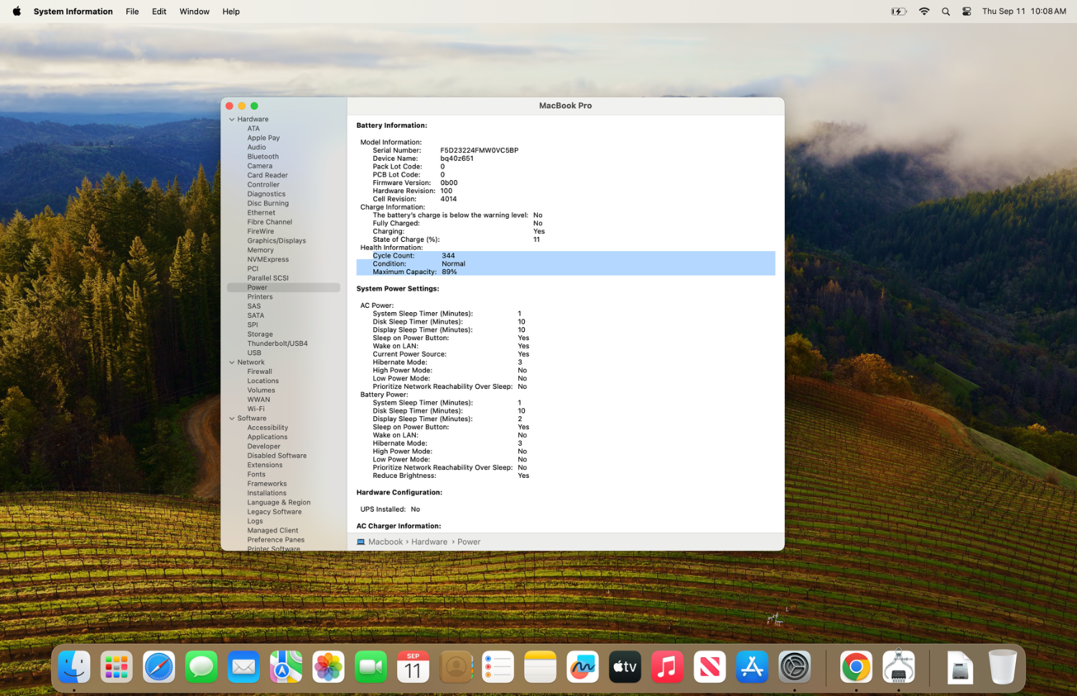Click the Maximum Capacity 89% row
The image size is (1077, 696).
point(566,272)
